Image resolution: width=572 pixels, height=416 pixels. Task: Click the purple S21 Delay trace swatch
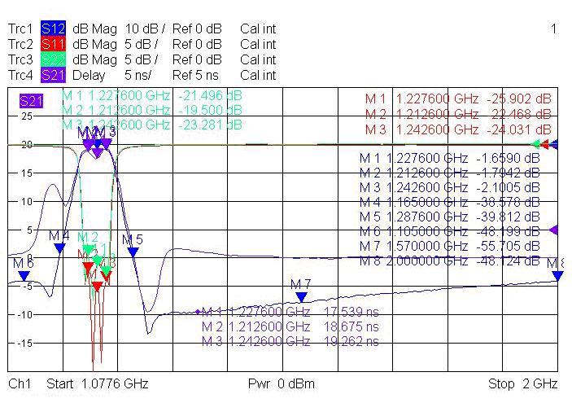[53, 75]
